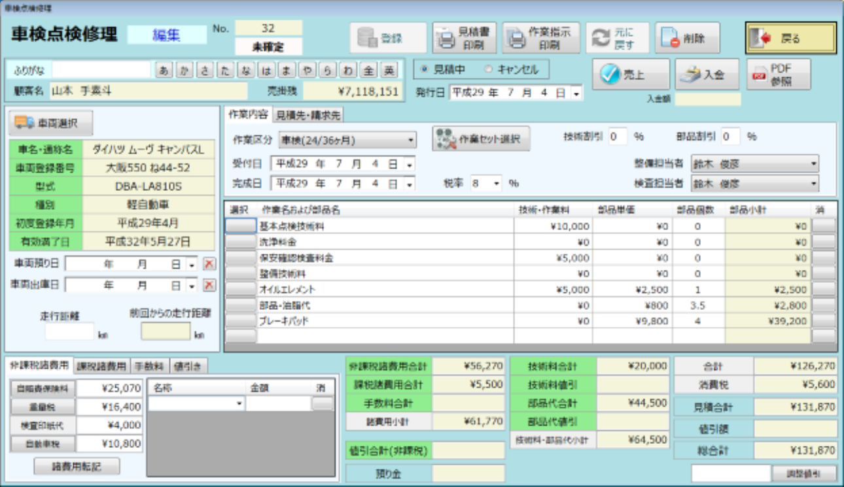Screen dimensions: 844x487
Task: Click the 保安確認検査料金 work name cell
Action: click(x=385, y=258)
